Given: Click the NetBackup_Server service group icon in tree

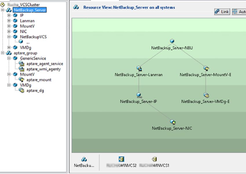Looking at the screenshot, I should 9,10.
